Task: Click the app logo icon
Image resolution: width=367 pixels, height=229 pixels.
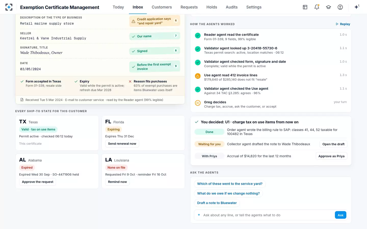Action: 9,7
